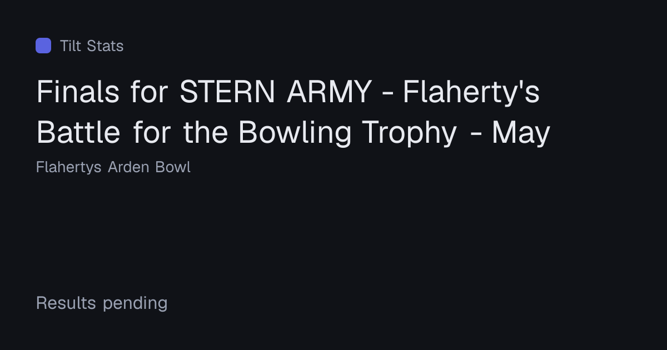This screenshot has height=350, width=667.
Task: Click the word "Battle" in the heading
Action: (78, 132)
